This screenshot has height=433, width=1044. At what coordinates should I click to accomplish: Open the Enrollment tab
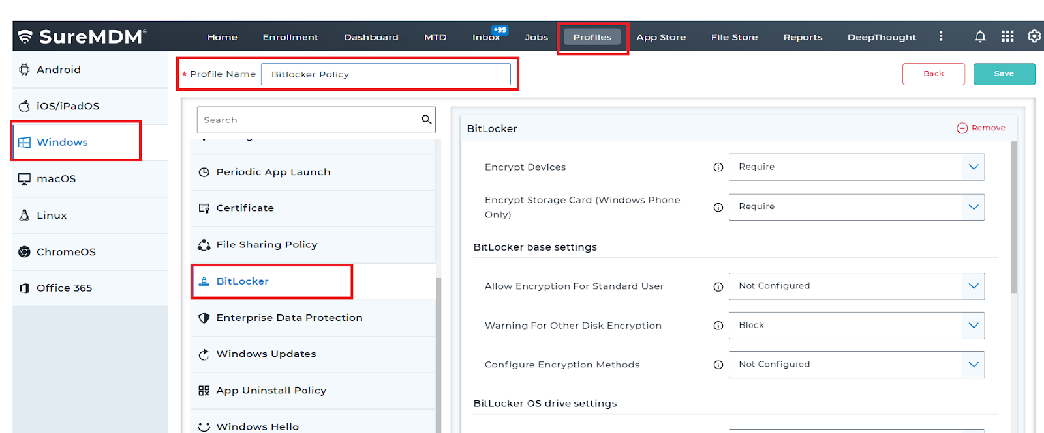click(290, 37)
